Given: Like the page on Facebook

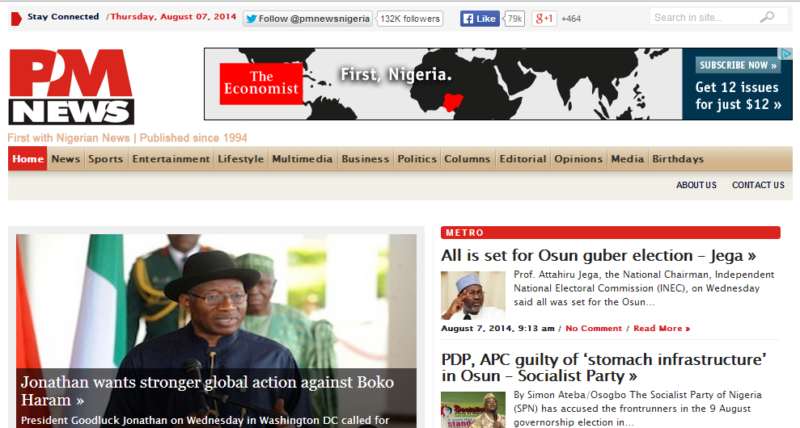Looking at the screenshot, I should pyautogui.click(x=480, y=19).
